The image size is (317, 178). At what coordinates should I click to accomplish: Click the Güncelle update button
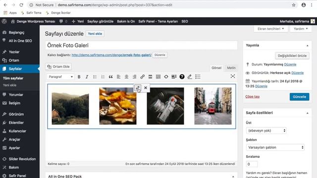[x=299, y=97]
